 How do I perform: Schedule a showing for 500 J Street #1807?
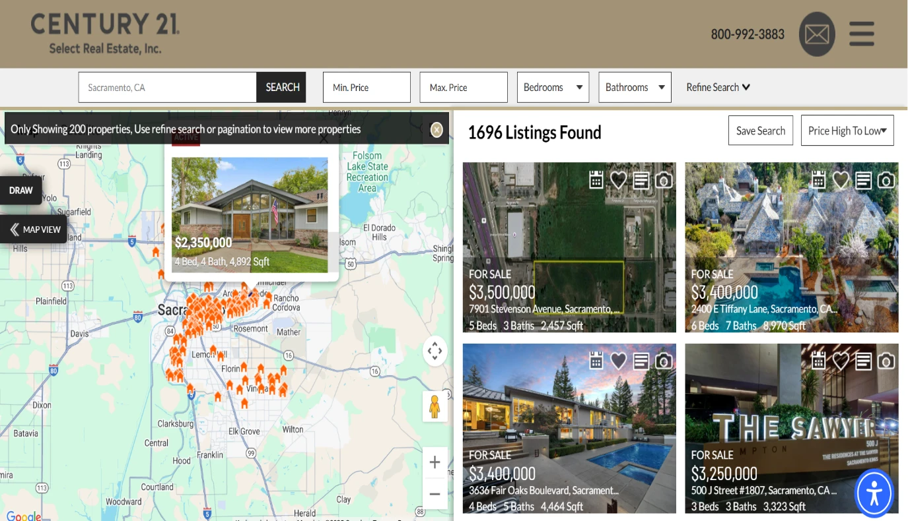(819, 360)
